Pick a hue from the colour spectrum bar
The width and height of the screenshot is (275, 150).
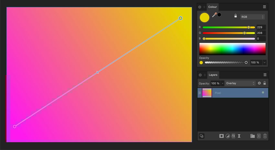[x=232, y=49]
